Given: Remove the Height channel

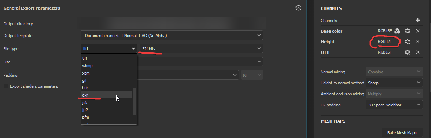Looking at the screenshot, I should point(418,41).
